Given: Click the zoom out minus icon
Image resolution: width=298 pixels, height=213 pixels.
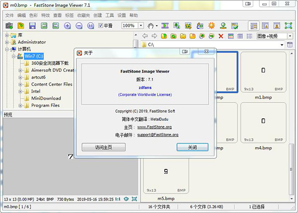Looking at the screenshot, I should 79,26.
